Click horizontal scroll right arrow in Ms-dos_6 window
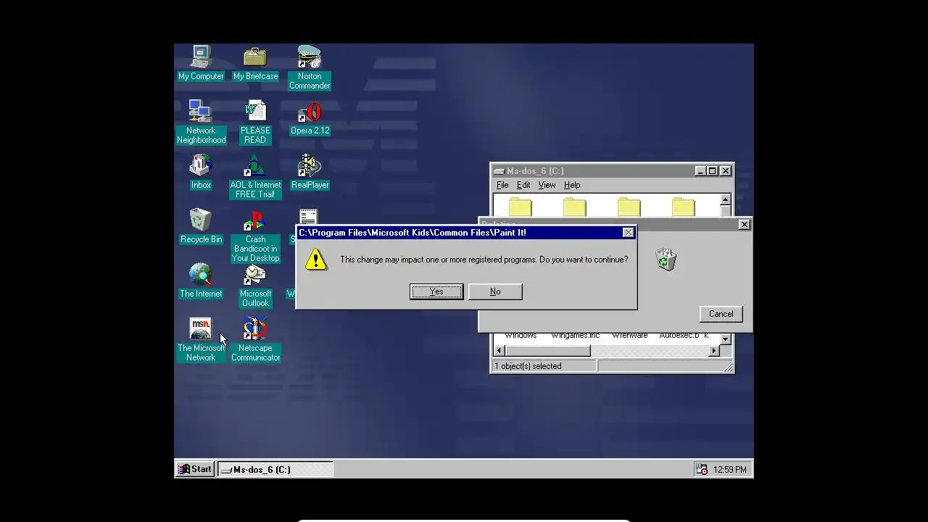The width and height of the screenshot is (928, 522). tap(714, 351)
